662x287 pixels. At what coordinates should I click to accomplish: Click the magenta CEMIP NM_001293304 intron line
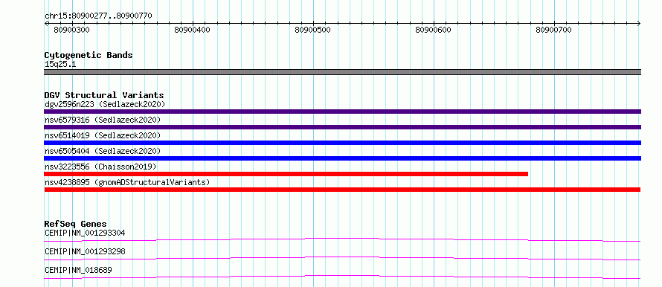coord(342,239)
